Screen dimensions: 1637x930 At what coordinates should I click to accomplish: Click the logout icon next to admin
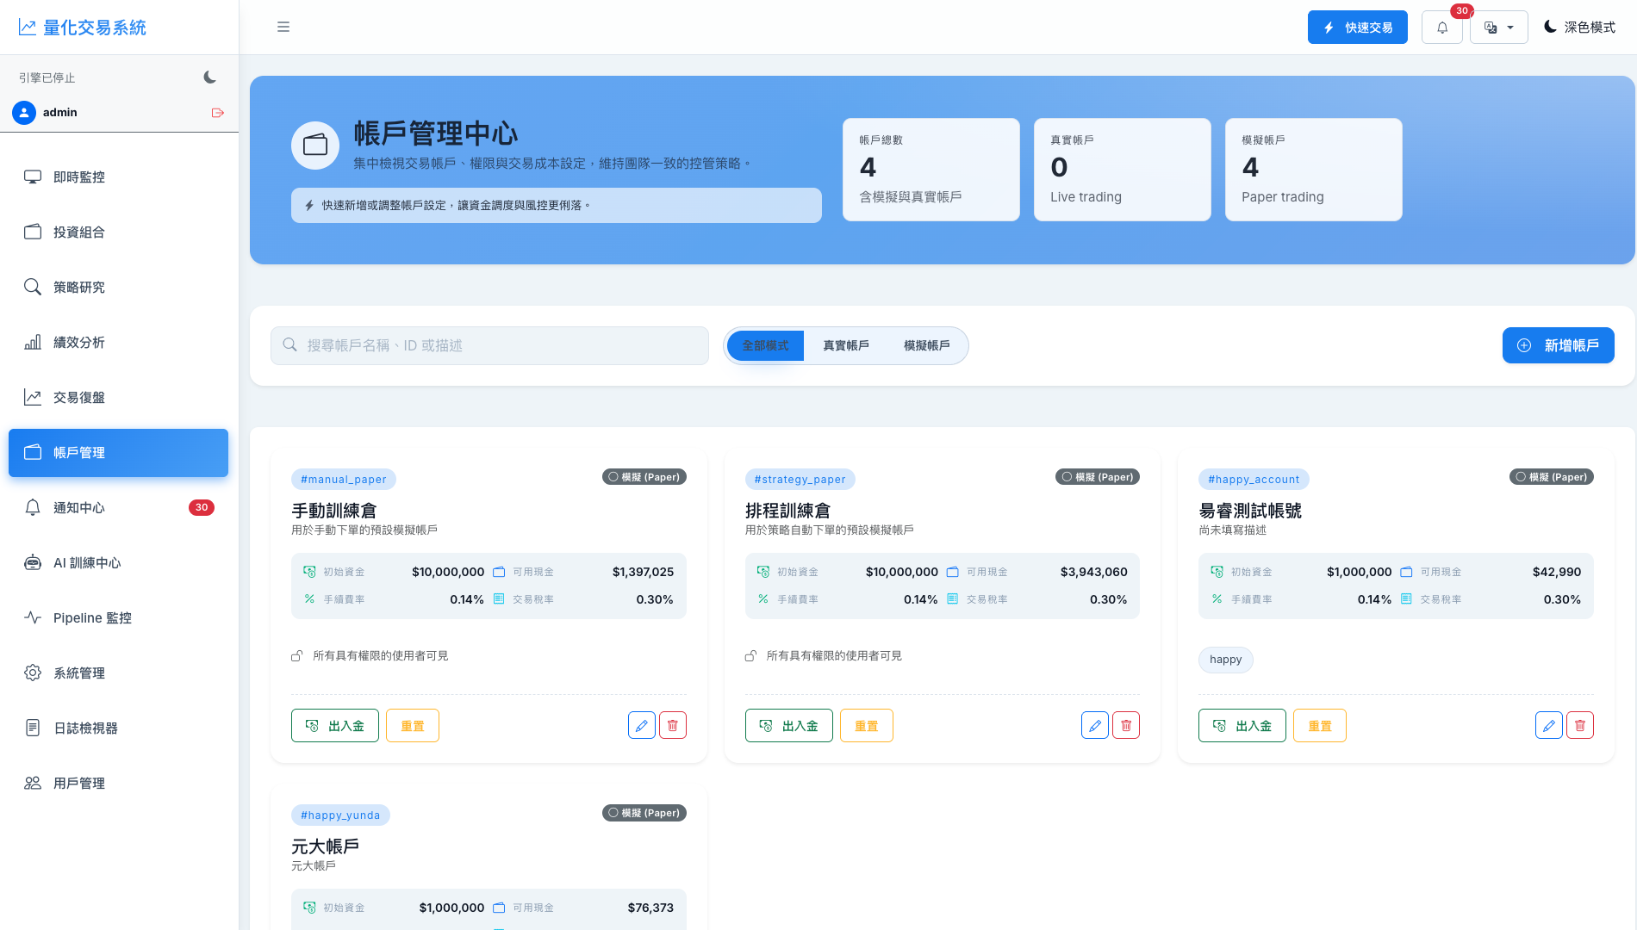click(x=217, y=113)
